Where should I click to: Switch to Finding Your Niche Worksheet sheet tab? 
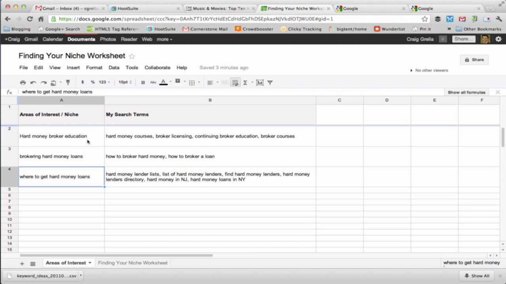[x=132, y=263]
